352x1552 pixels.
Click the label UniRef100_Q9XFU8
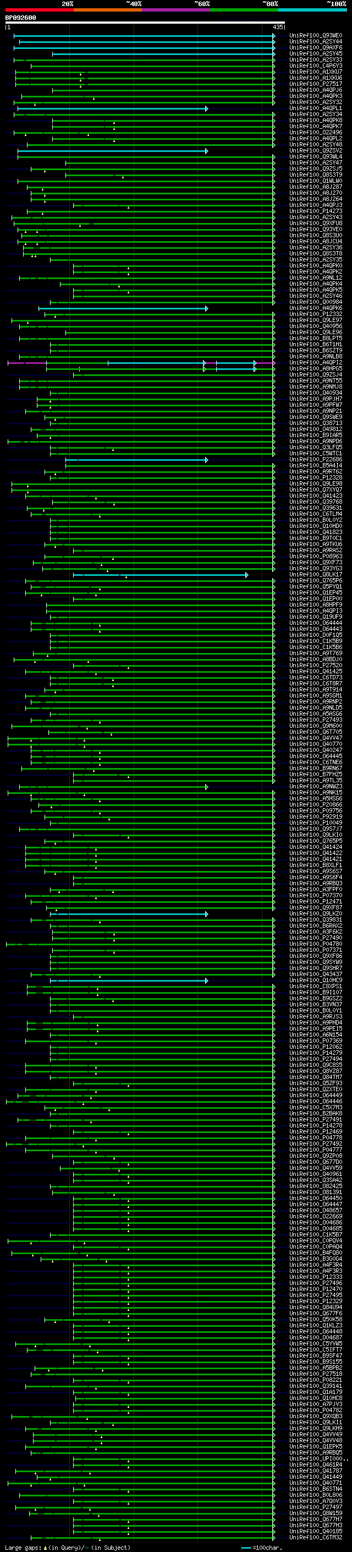(x=316, y=223)
